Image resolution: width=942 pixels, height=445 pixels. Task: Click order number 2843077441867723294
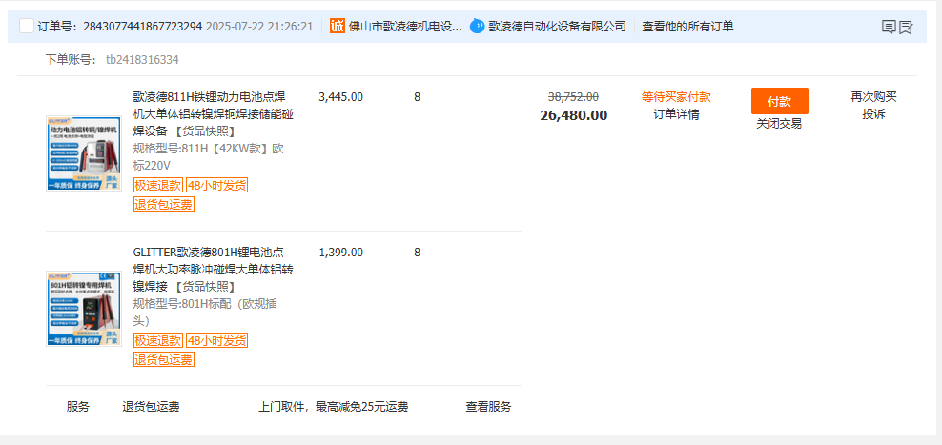pyautogui.click(x=142, y=27)
